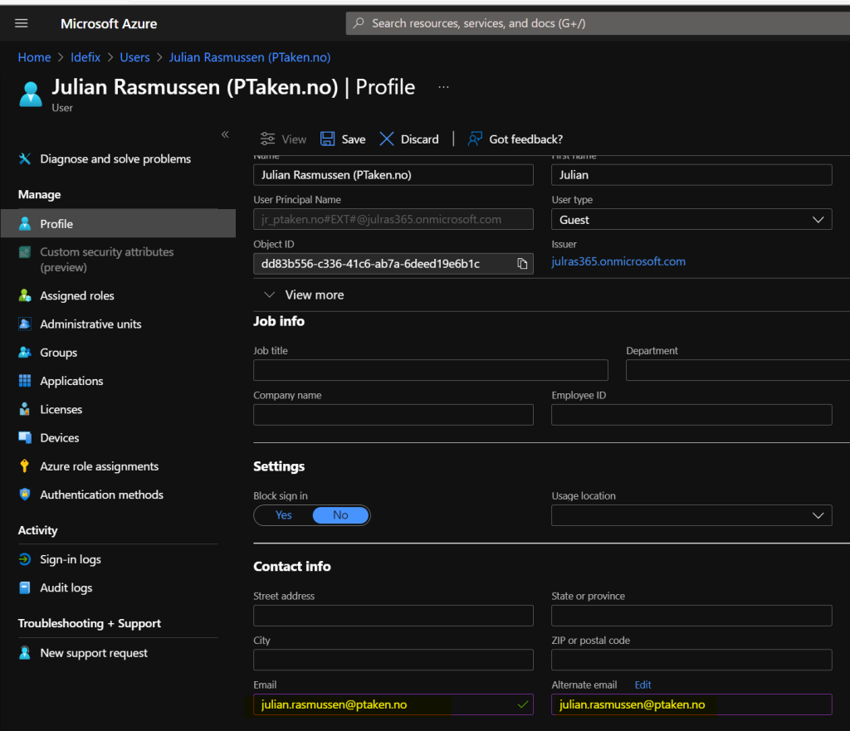Click the State or province field
The height and width of the screenshot is (731, 850).
click(x=691, y=616)
